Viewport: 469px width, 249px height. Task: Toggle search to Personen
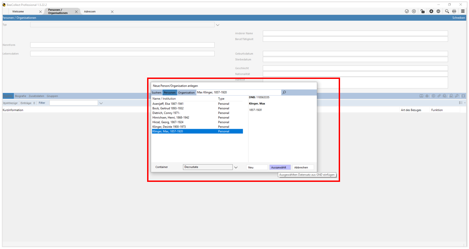point(169,93)
